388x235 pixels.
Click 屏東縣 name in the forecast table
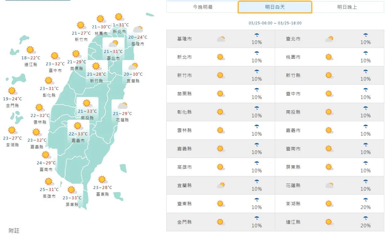(293, 167)
